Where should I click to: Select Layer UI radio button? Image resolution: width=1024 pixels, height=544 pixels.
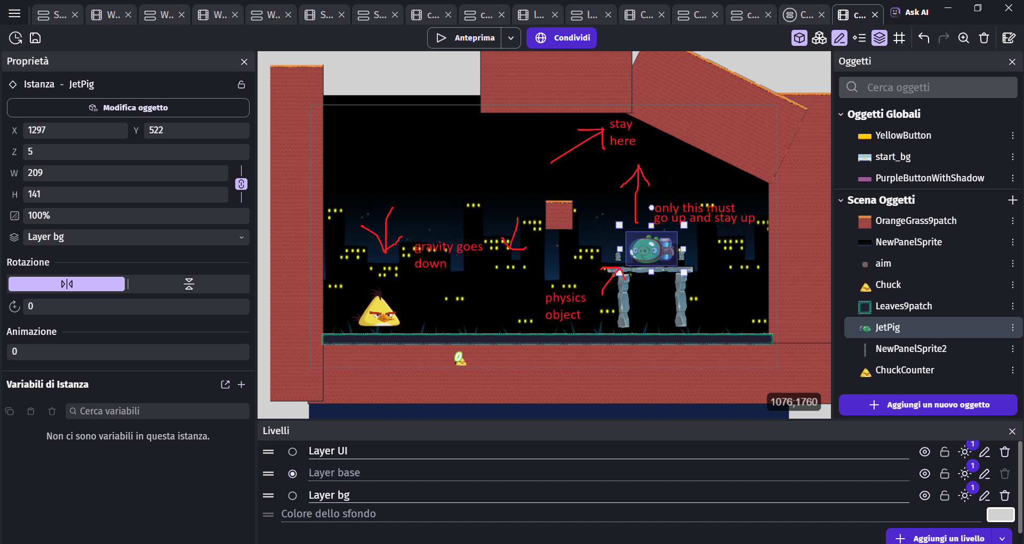(x=292, y=452)
